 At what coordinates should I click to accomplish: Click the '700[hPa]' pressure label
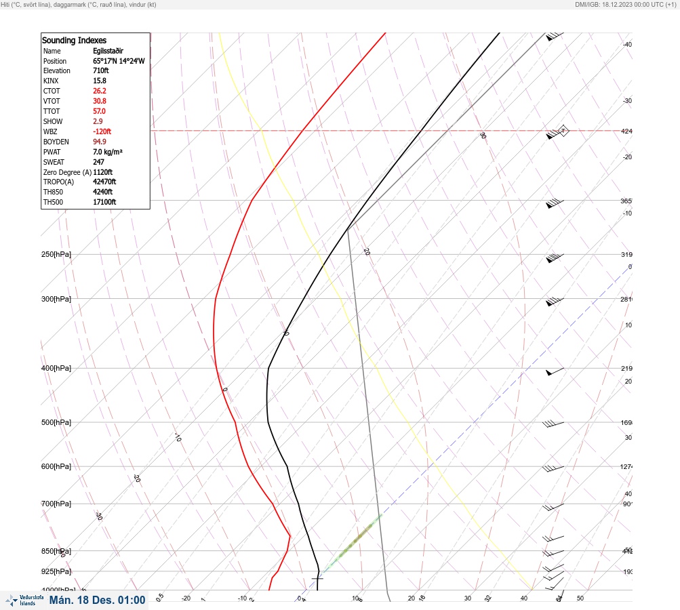[56, 504]
